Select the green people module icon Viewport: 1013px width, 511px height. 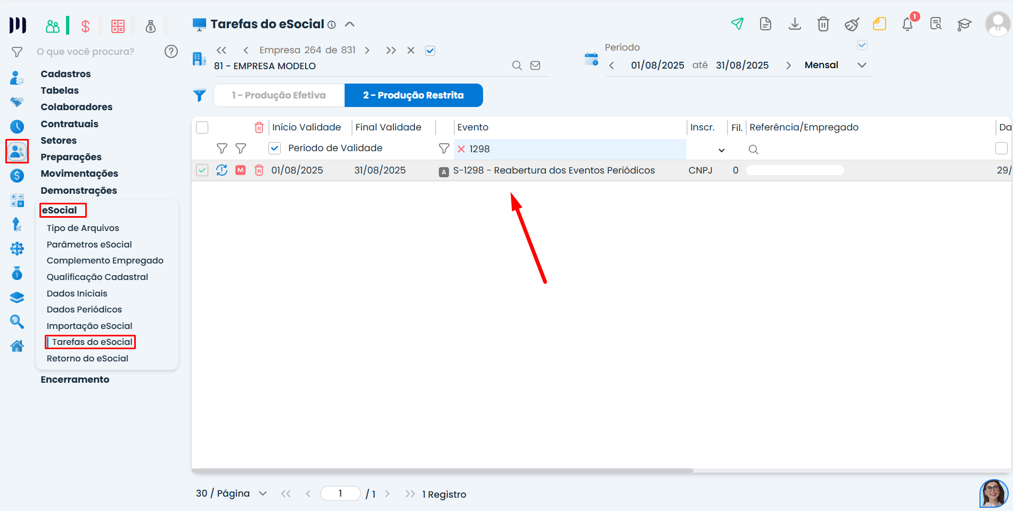point(53,26)
